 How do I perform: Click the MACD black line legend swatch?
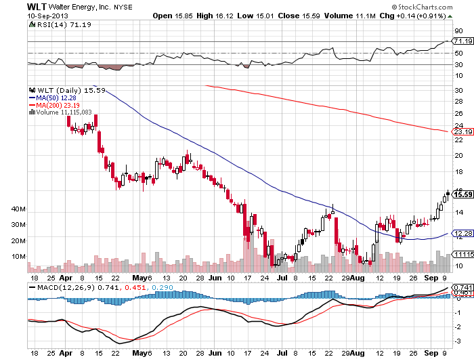(x=32, y=287)
